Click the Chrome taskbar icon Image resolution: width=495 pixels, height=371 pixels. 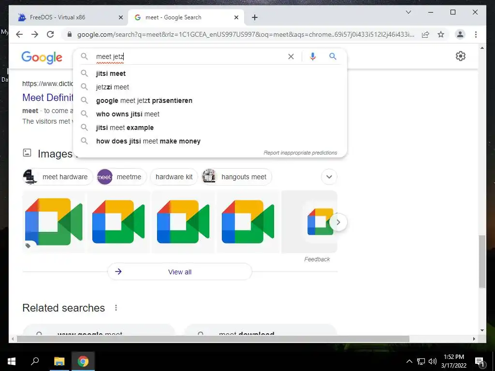point(83,361)
